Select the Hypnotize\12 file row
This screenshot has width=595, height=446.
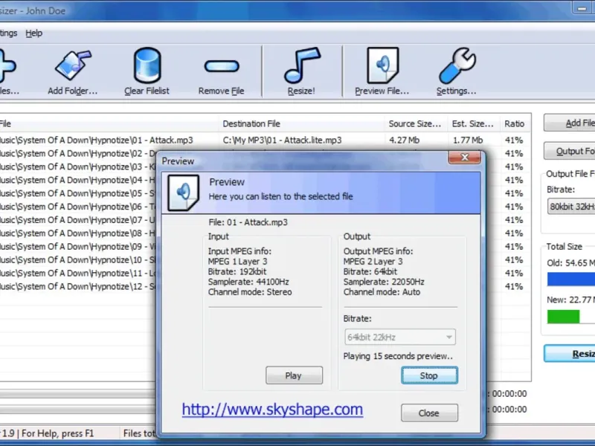click(78, 287)
